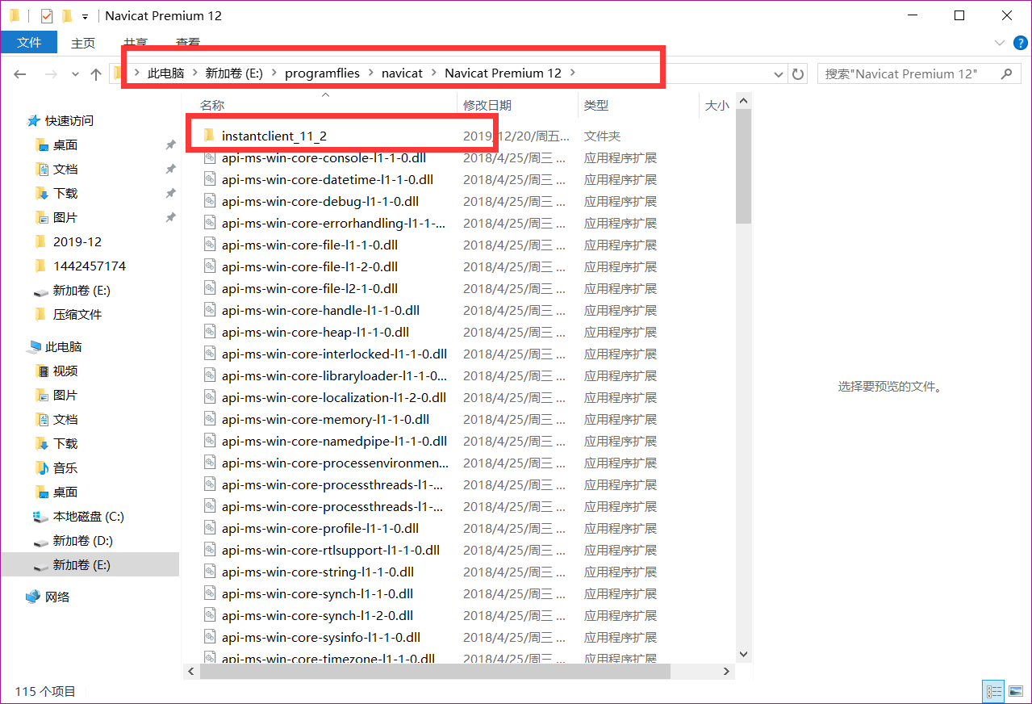Image resolution: width=1032 pixels, height=704 pixels.
Task: Select api-ms-win-core-sysinfo-l1-1-0.dll
Action: tap(321, 638)
